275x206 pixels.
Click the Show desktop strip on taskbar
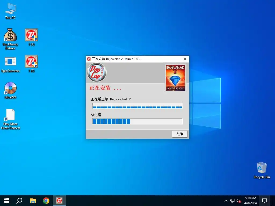coord(274,201)
